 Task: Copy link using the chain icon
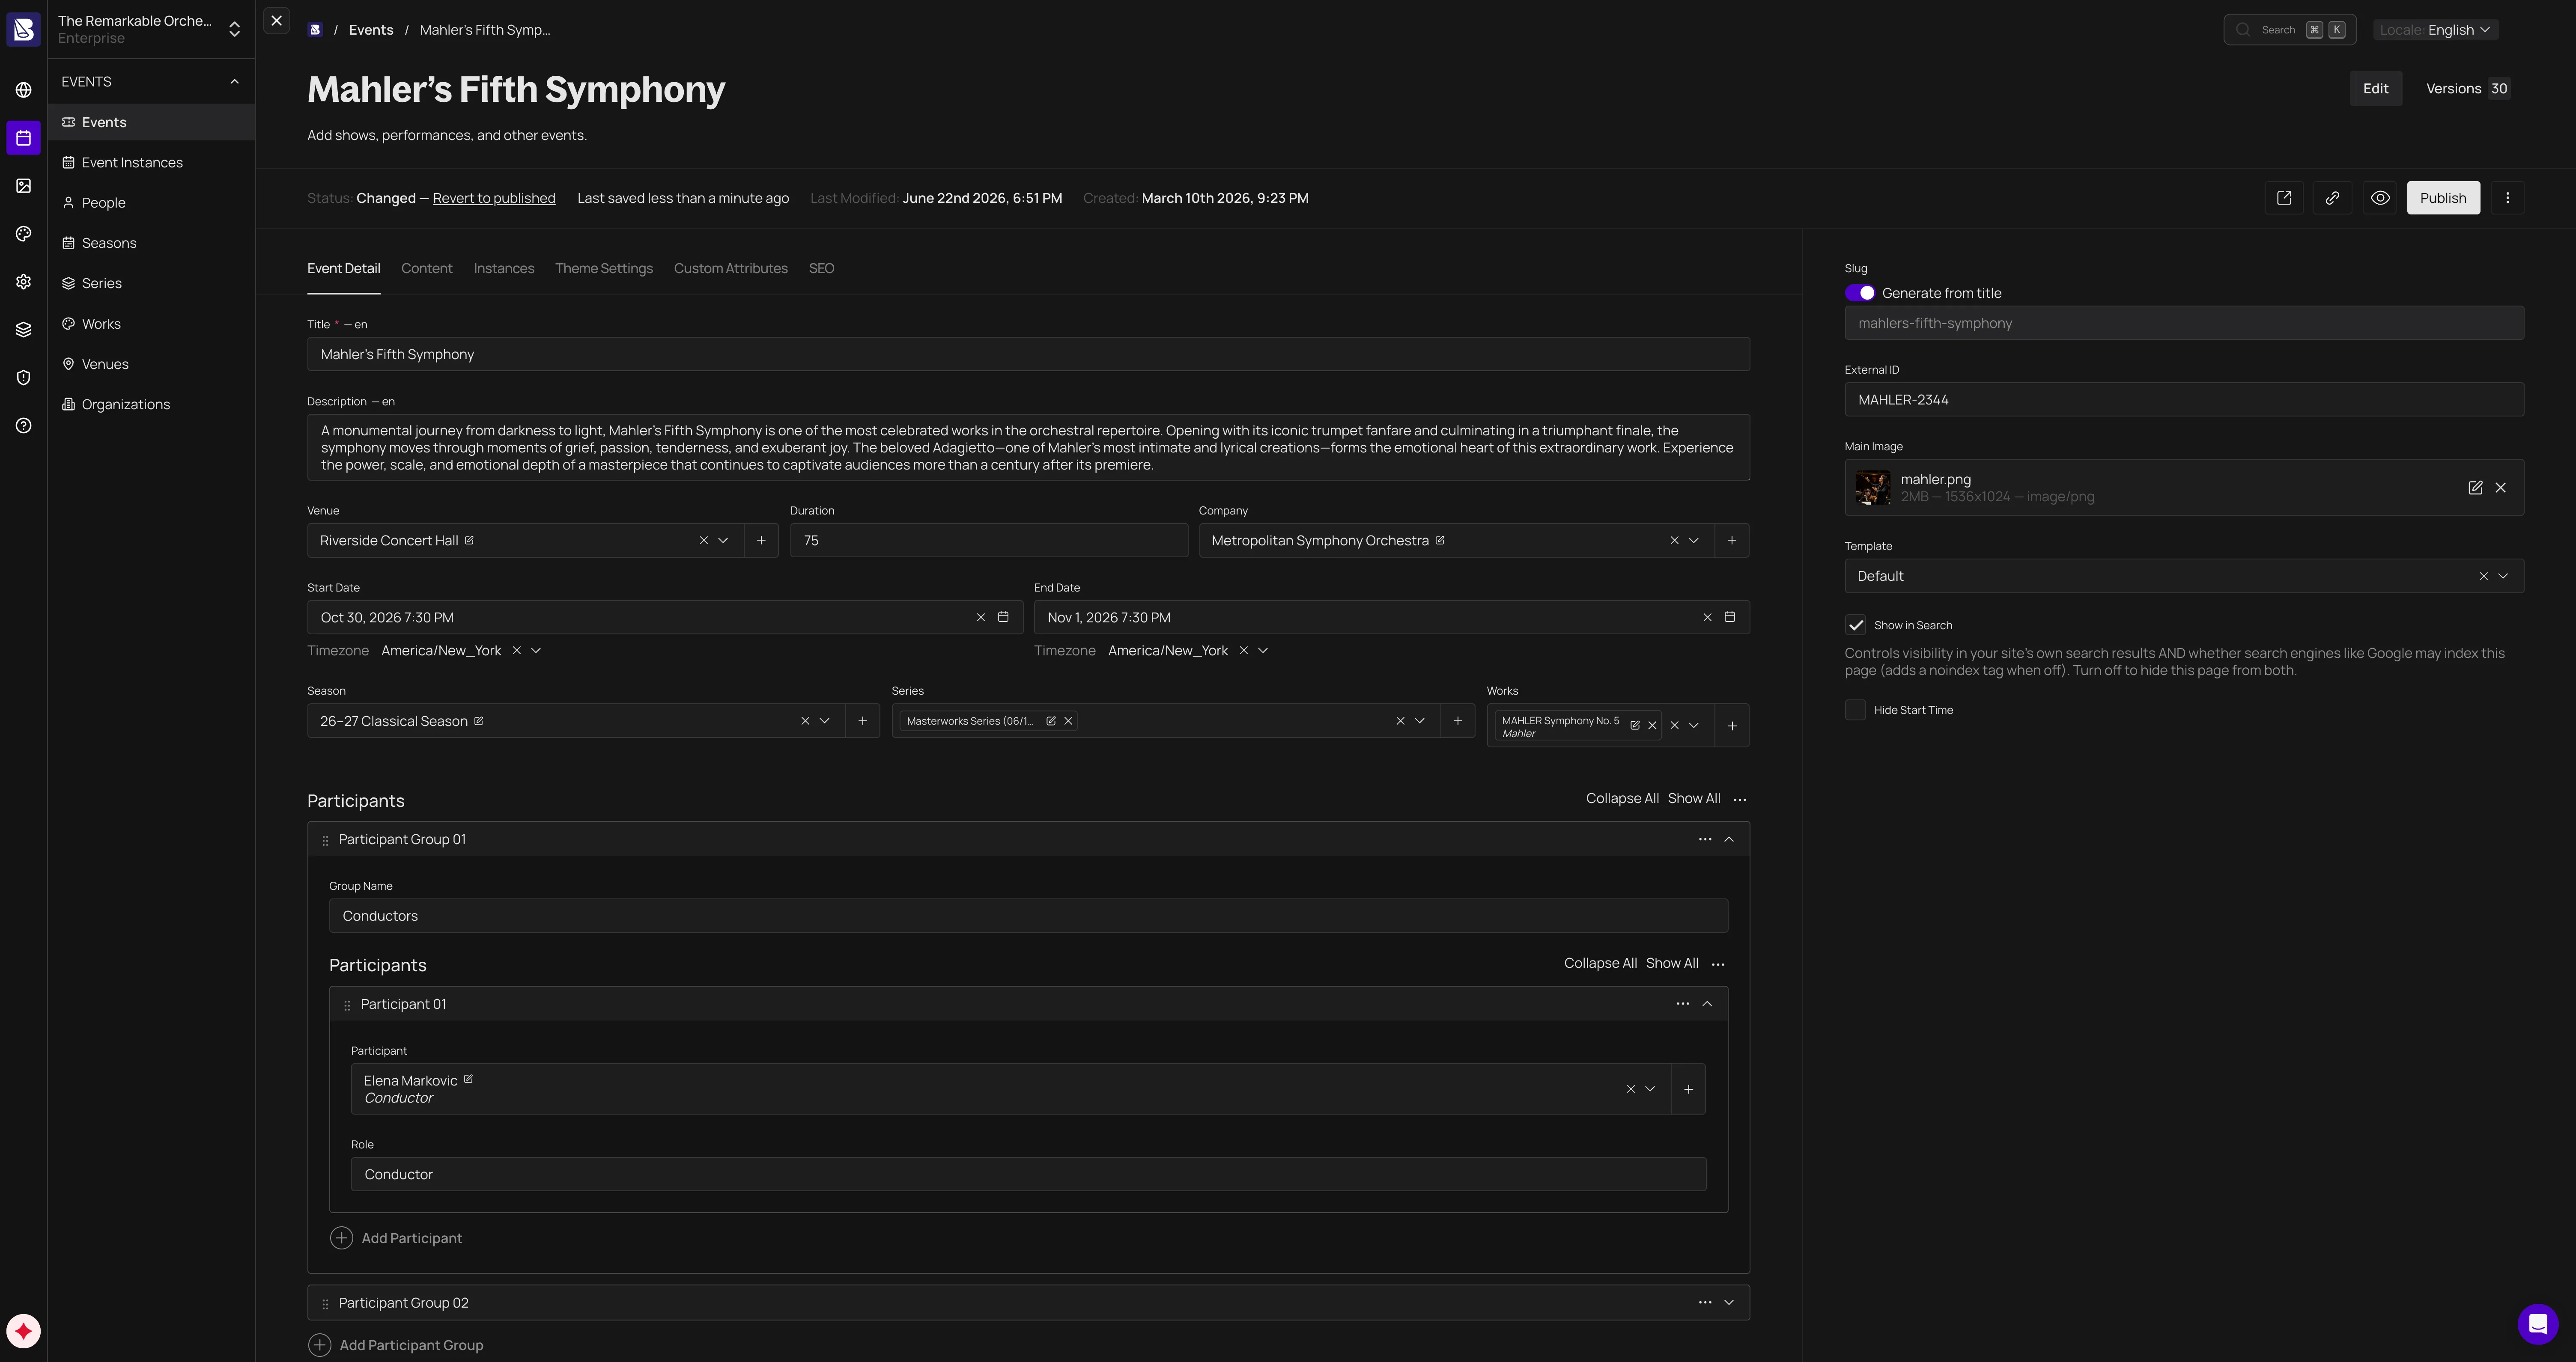tap(2332, 198)
